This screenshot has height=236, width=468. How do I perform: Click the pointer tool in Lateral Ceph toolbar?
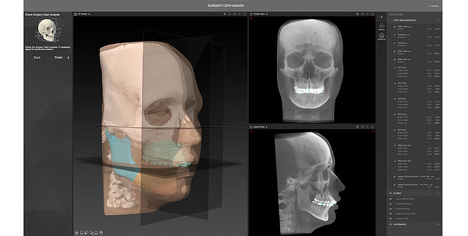pos(357,127)
